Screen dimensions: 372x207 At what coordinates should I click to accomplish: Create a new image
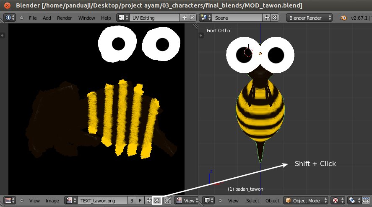coord(149,201)
